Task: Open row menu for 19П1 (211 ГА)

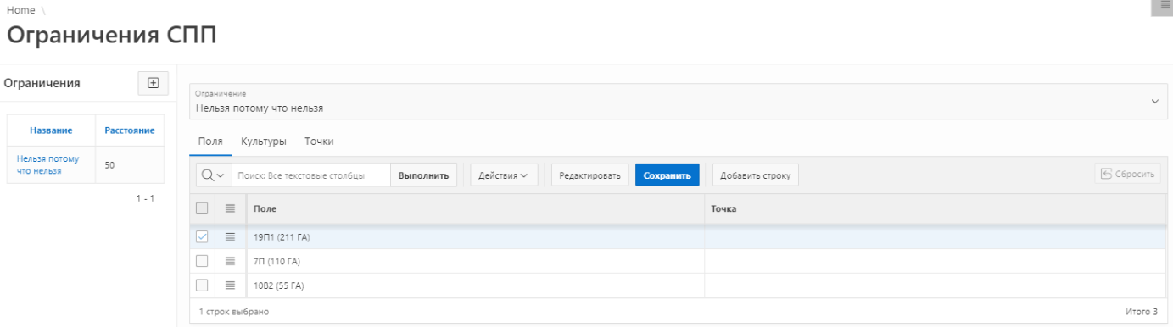Action: [x=230, y=237]
